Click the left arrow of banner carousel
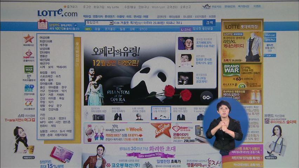The image size is (299, 168). (87, 113)
